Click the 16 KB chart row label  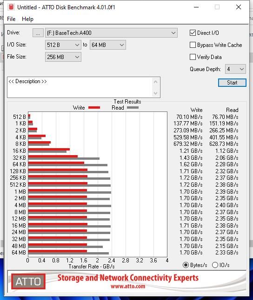19,151
